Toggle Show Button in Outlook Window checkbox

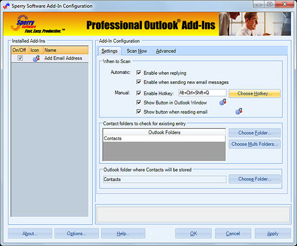(139, 102)
